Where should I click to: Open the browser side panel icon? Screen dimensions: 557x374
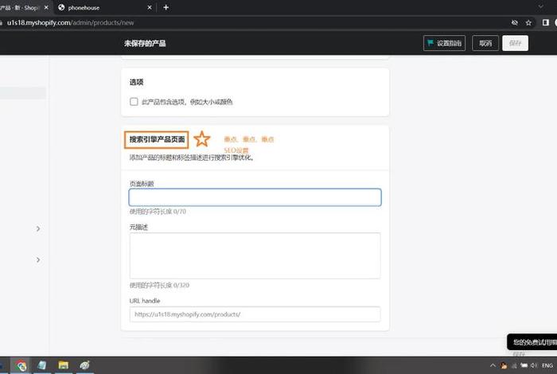pyautogui.click(x=546, y=23)
